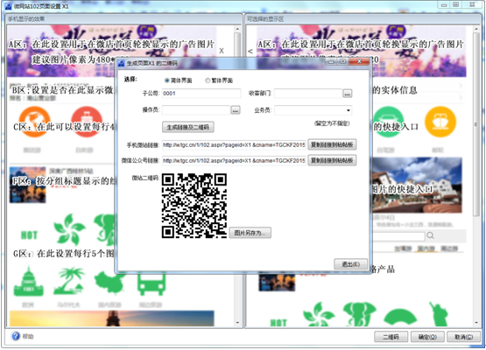The image size is (486, 350).
Task: Switch to the 国内游 tab in right panel
Action: click(426, 248)
